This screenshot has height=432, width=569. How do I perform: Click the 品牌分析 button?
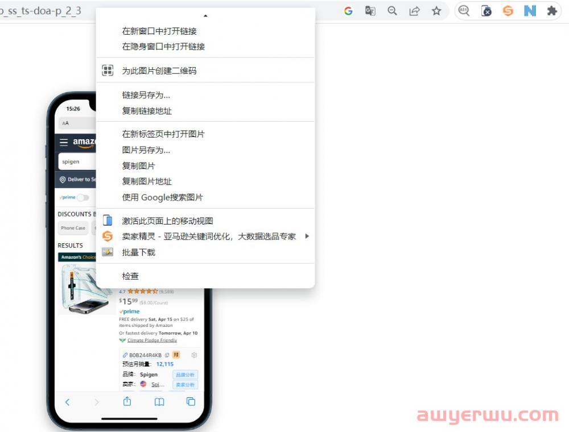[185, 375]
